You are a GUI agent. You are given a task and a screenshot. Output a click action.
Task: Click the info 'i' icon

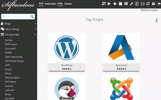[x=157, y=20]
